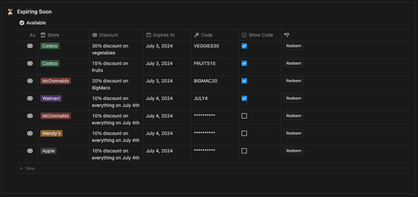Image resolution: width=418 pixels, height=197 pixels.
Task: Open the Show Code column header menu
Action: point(260,35)
